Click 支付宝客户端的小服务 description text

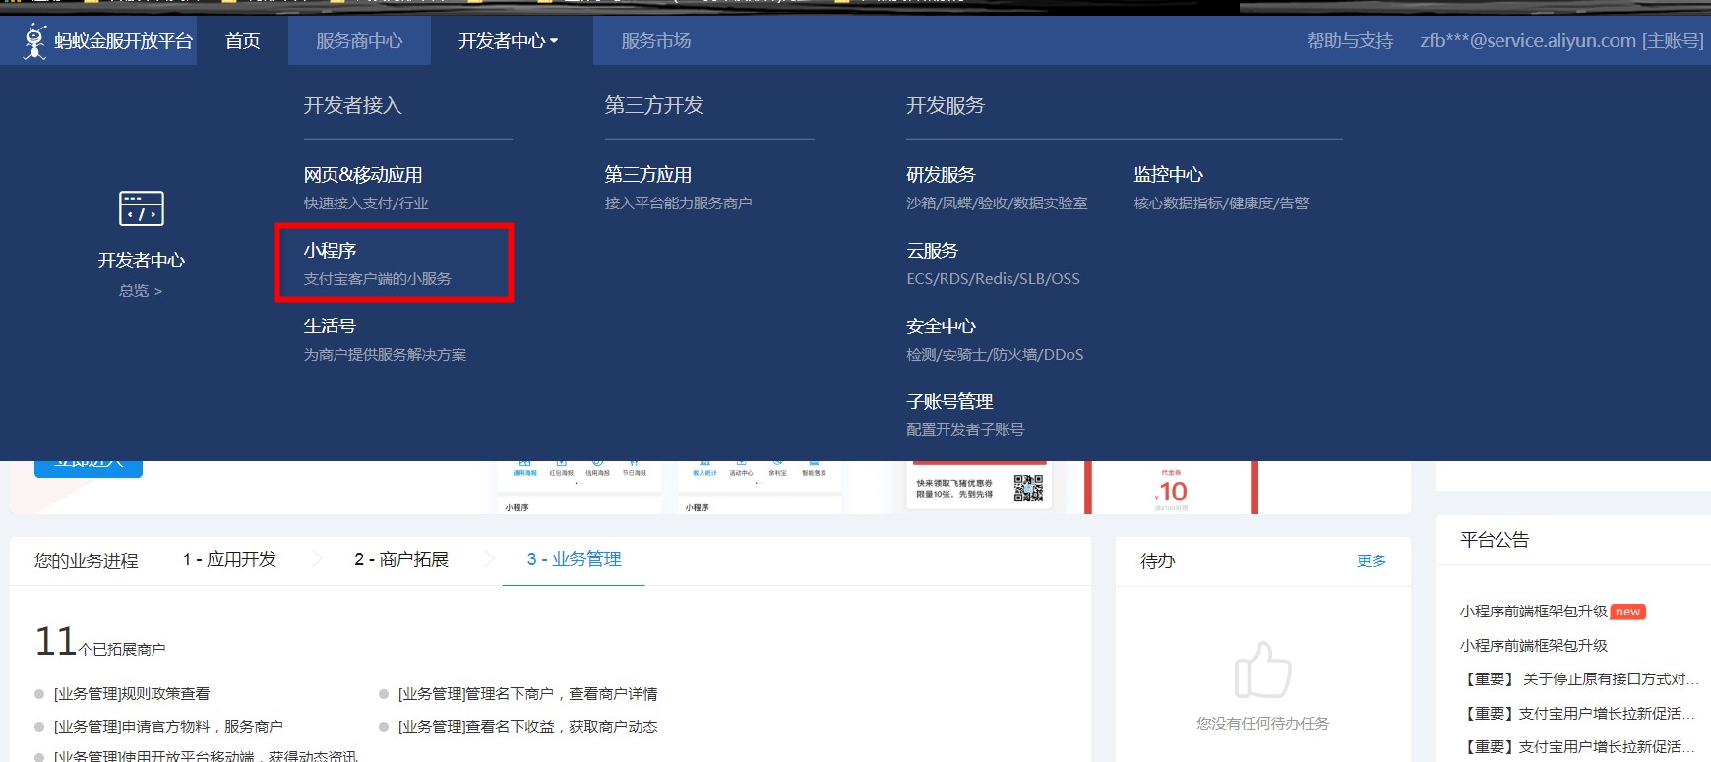377,279
